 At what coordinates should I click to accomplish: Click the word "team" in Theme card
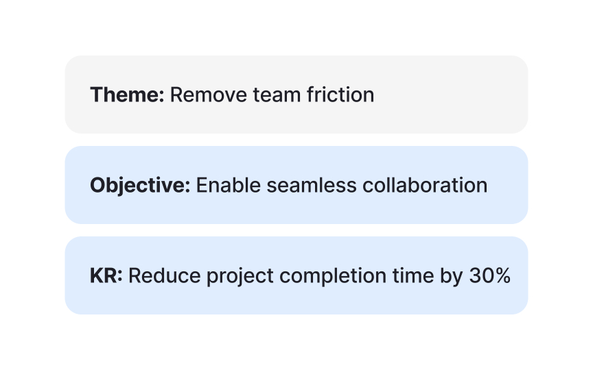point(256,95)
